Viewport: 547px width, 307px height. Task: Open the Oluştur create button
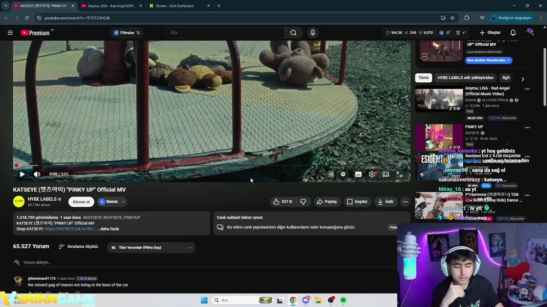tap(490, 33)
